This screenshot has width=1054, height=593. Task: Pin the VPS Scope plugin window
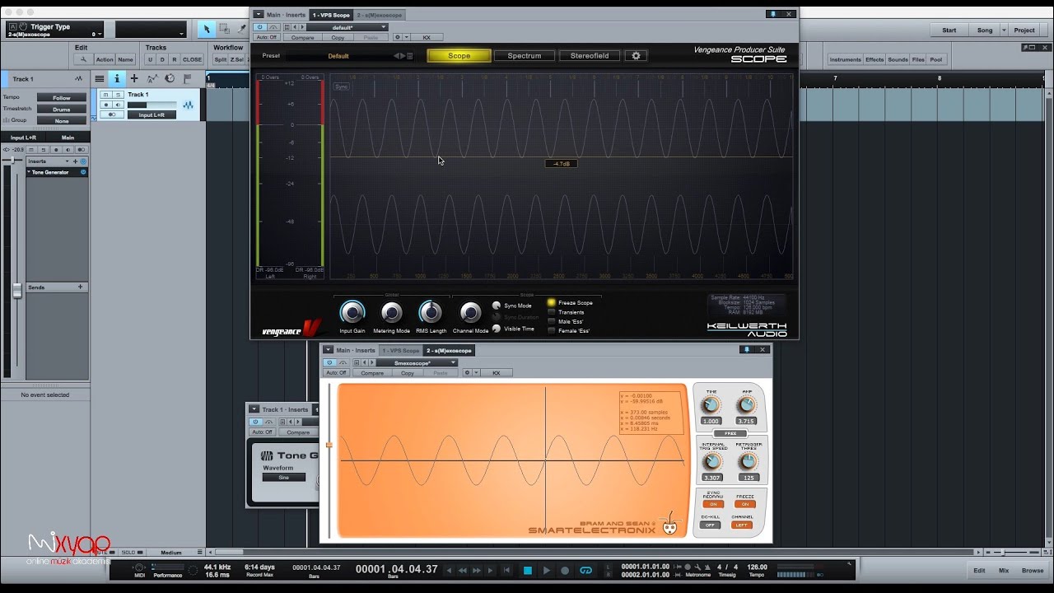pos(772,14)
